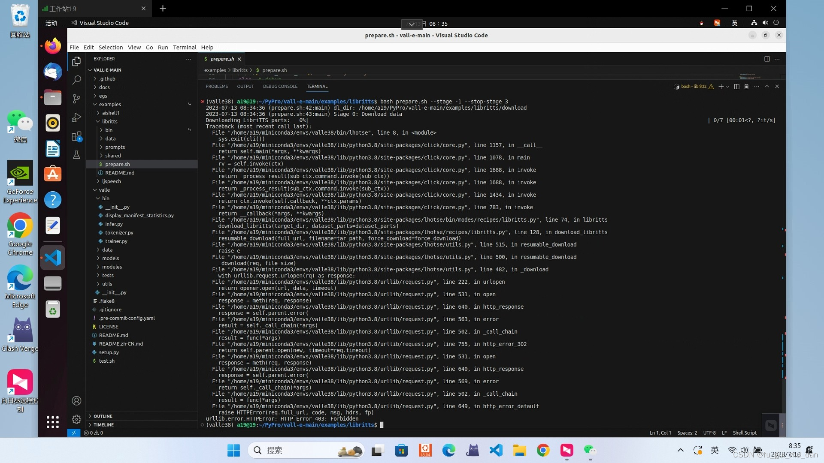Open setup.py in explorer

pyautogui.click(x=142, y=352)
